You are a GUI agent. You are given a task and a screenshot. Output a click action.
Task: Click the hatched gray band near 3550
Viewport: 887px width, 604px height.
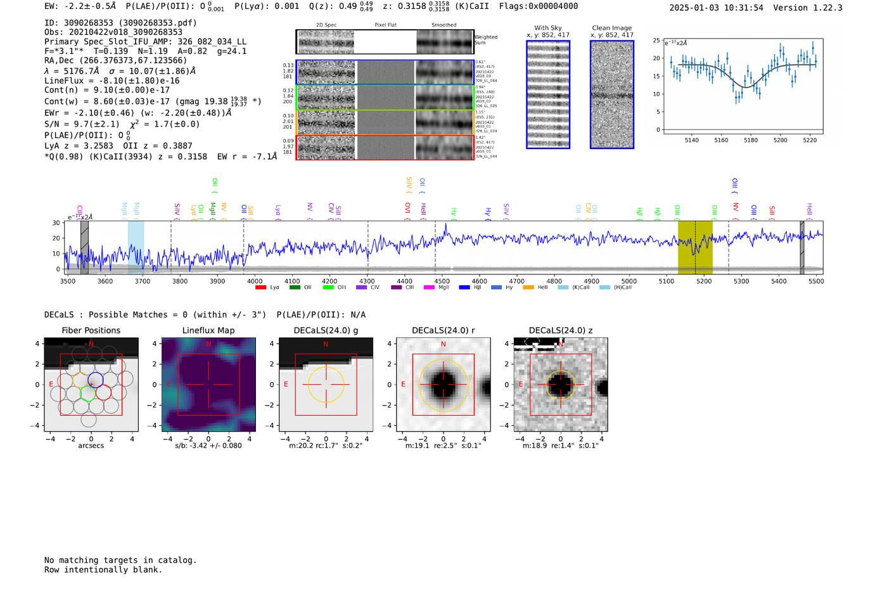tap(84, 247)
